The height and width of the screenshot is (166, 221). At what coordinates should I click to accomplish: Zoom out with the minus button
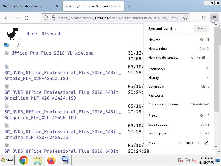(x=180, y=143)
